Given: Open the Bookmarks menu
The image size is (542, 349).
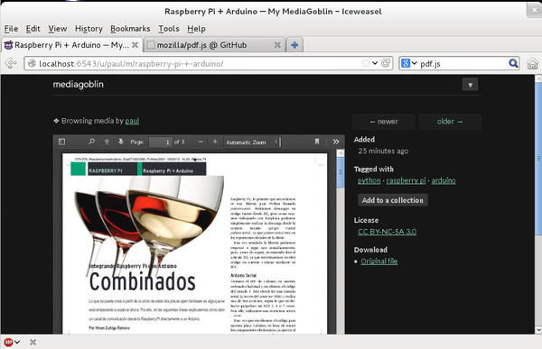Looking at the screenshot, I should pyautogui.click(x=130, y=29).
